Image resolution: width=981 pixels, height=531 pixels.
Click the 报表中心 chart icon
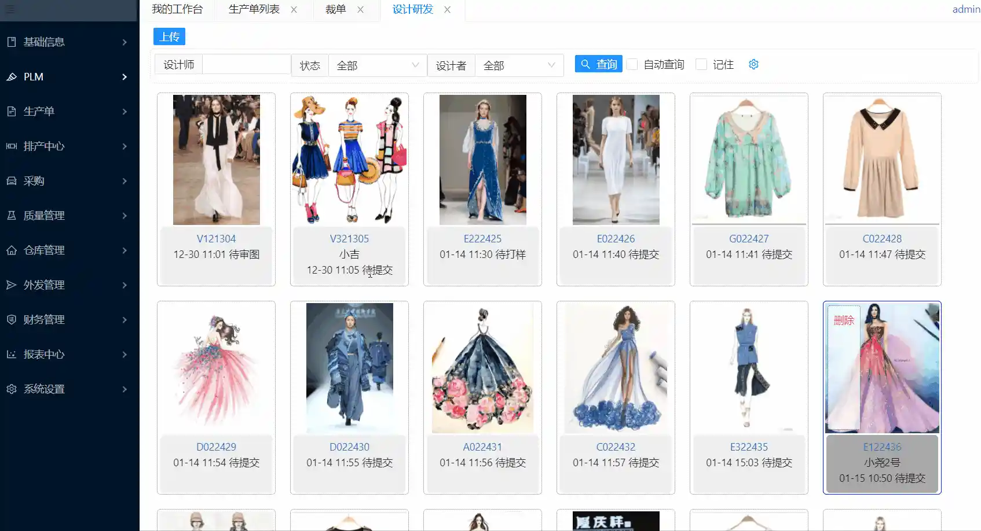pyautogui.click(x=11, y=354)
